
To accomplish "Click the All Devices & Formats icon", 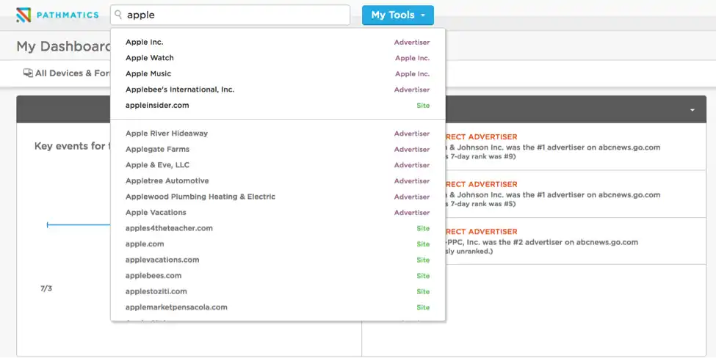I will 29,73.
